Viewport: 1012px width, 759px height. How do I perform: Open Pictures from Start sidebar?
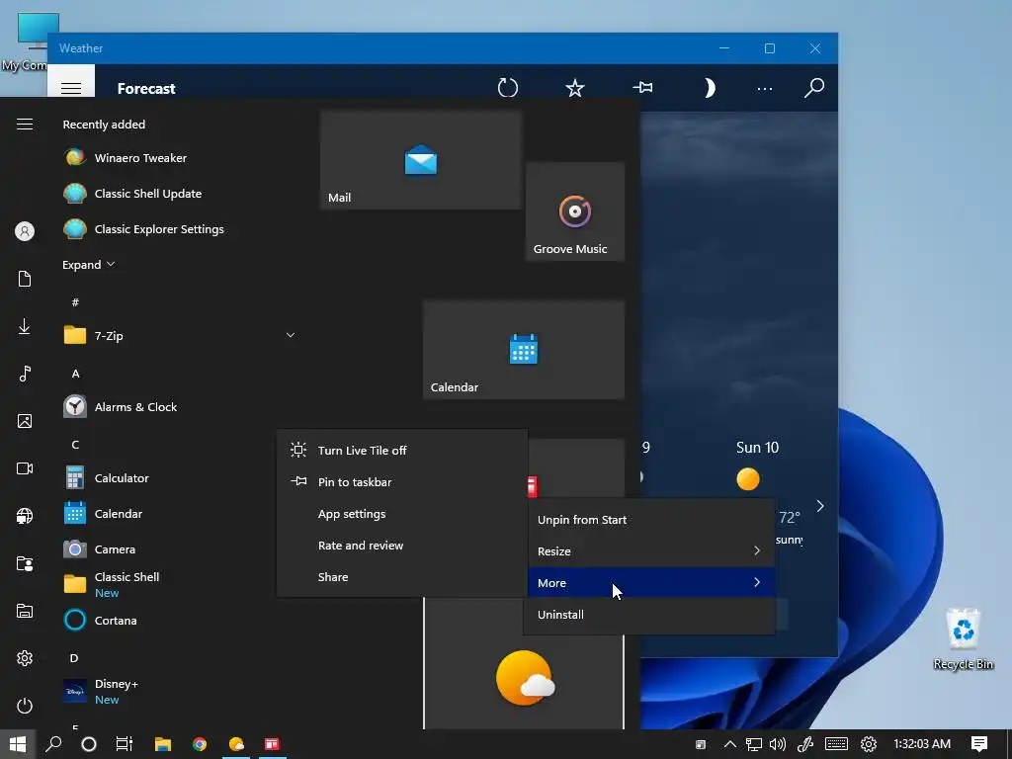pos(25,421)
